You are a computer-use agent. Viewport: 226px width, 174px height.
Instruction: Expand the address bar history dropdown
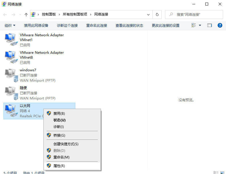pyautogui.click(x=148, y=14)
